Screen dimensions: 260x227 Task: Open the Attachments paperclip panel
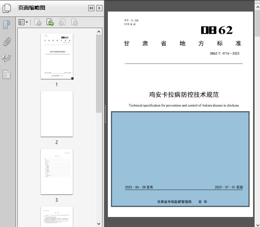coord(7,42)
